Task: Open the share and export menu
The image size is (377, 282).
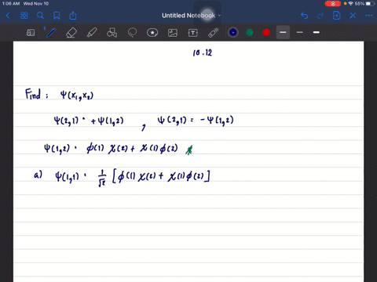Action: (73, 16)
